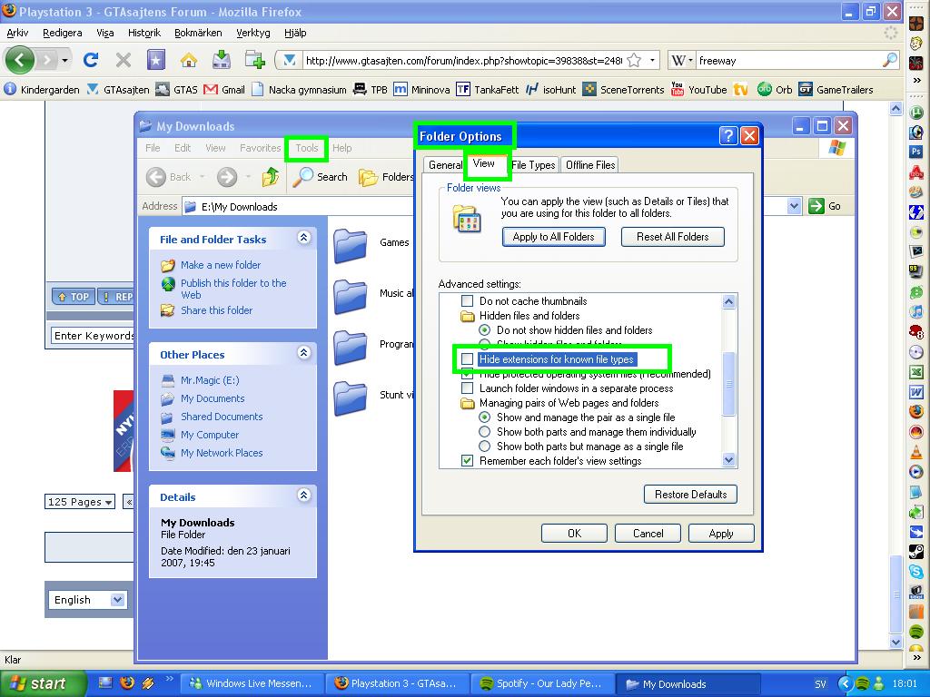Click the Go arrow beside address bar
This screenshot has height=697, width=930.
[x=816, y=206]
